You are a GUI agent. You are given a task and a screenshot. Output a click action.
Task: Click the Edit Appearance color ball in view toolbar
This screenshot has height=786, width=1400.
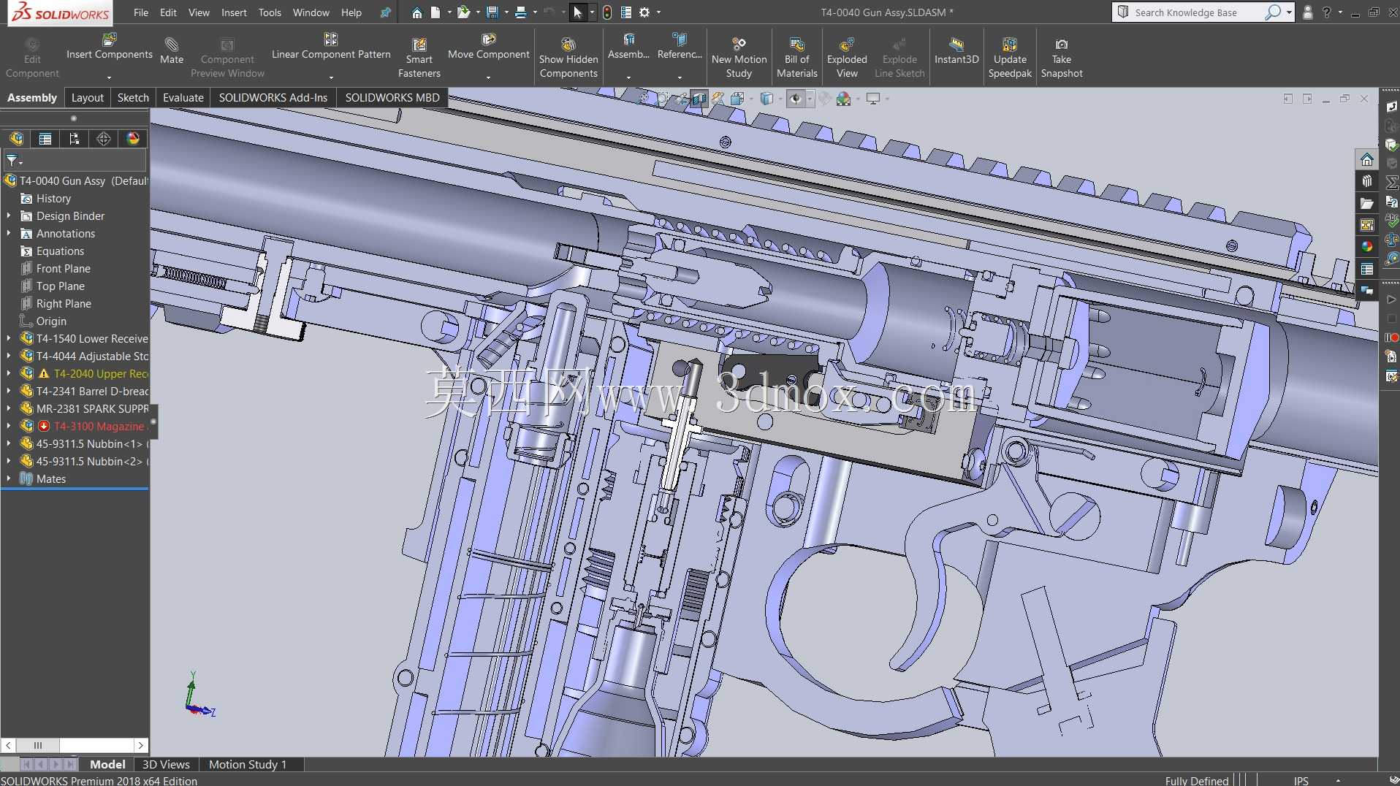point(844,99)
